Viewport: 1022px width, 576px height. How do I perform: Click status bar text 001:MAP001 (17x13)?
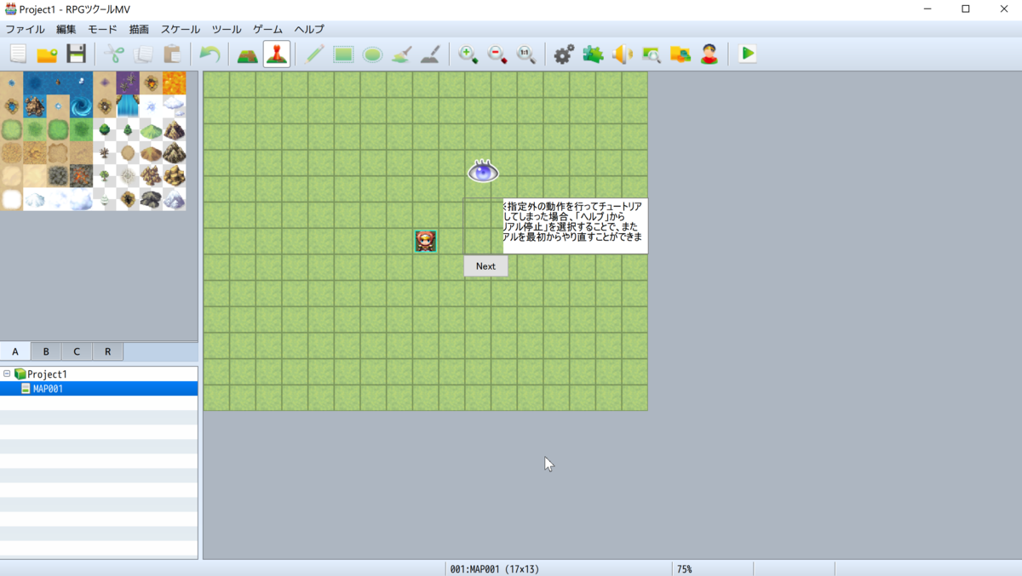click(x=494, y=569)
